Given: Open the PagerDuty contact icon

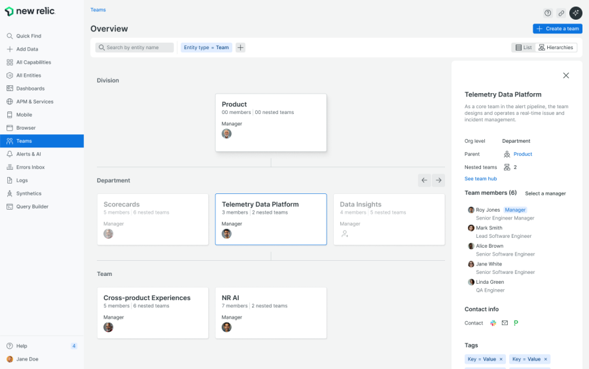Looking at the screenshot, I should [516, 322].
